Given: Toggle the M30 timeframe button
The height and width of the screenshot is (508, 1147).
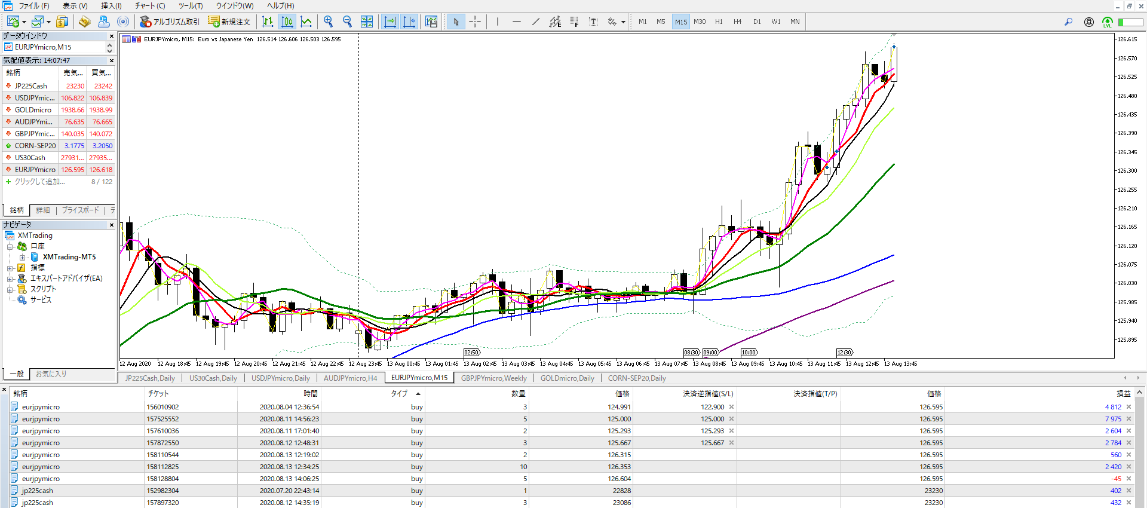Looking at the screenshot, I should click(700, 22).
